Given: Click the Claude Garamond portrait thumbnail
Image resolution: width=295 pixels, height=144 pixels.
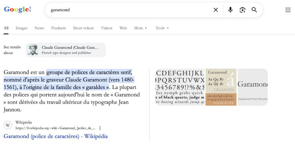Looking at the screenshot, I should click(x=33, y=50).
